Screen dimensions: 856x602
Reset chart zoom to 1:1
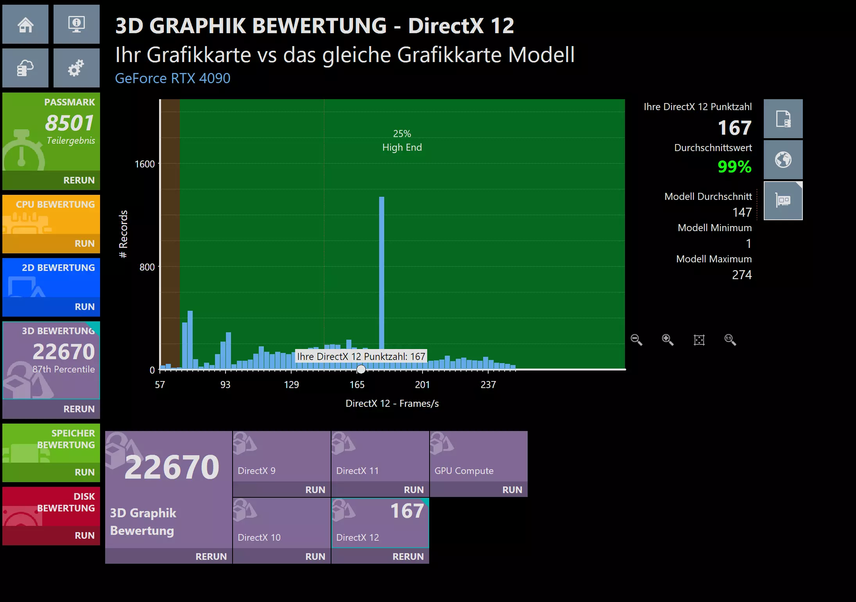pos(730,340)
